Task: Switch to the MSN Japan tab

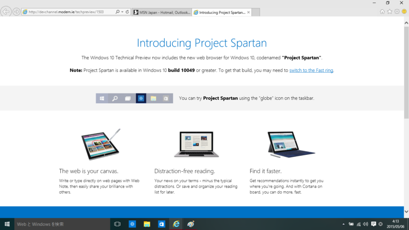Action: (162, 12)
